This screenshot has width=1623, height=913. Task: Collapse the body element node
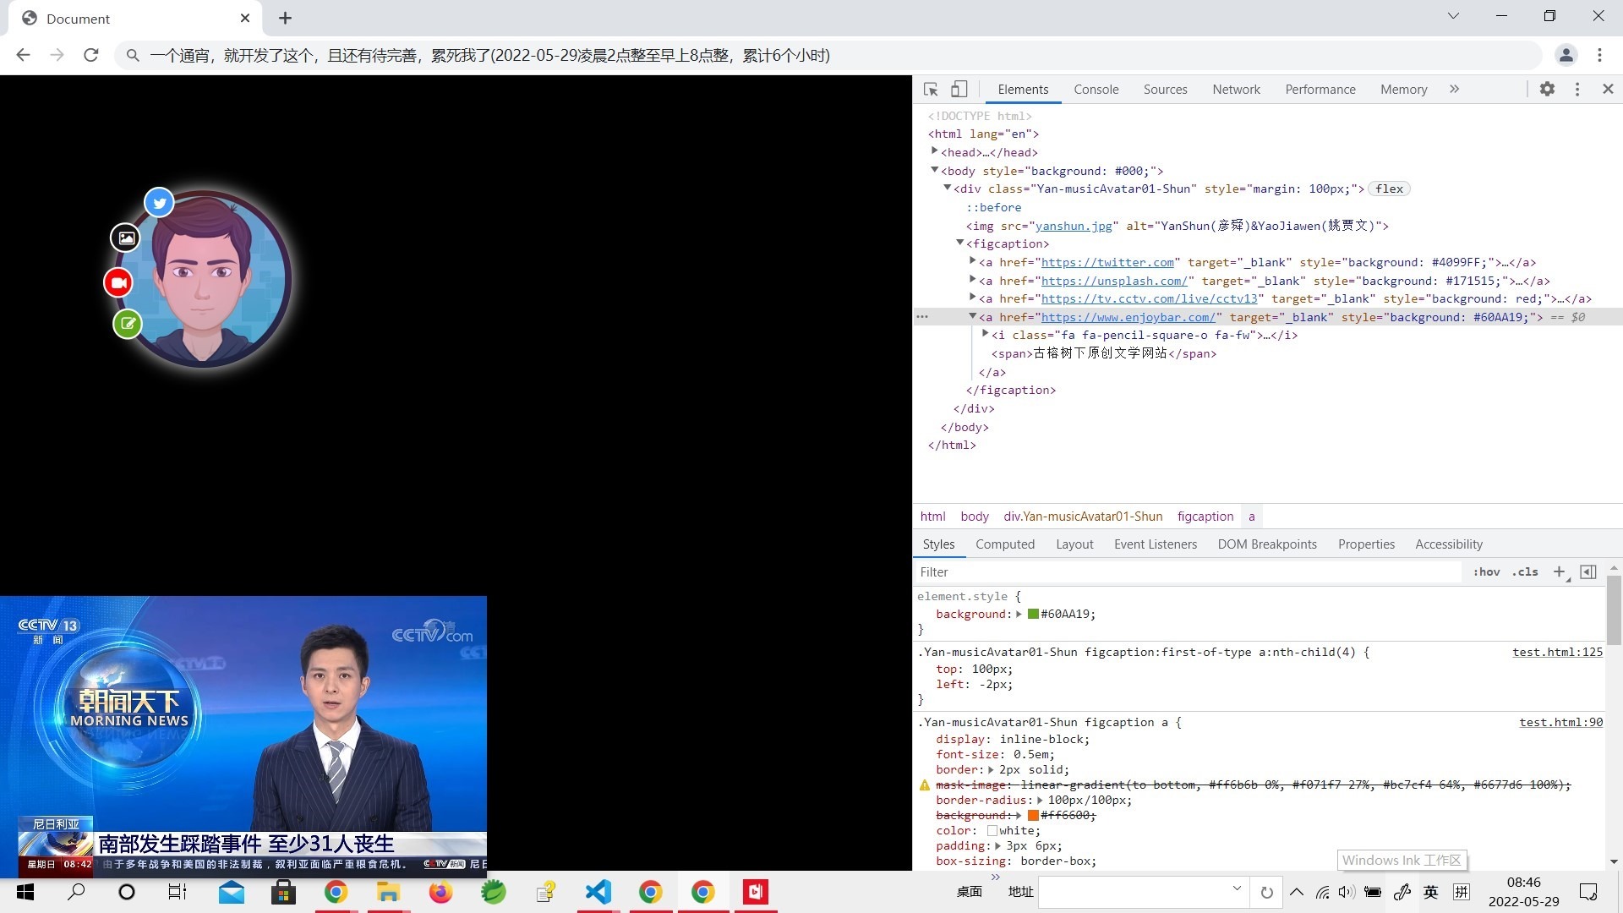coord(934,170)
